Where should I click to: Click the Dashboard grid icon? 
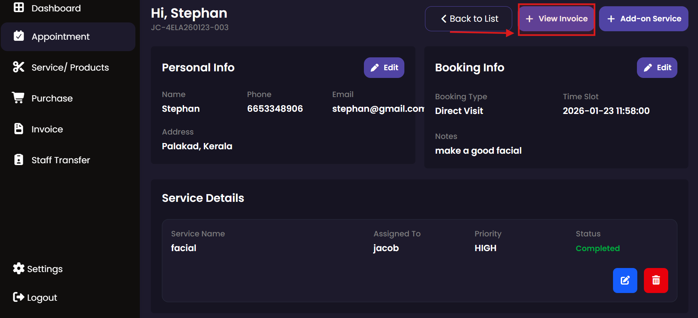coord(19,7)
